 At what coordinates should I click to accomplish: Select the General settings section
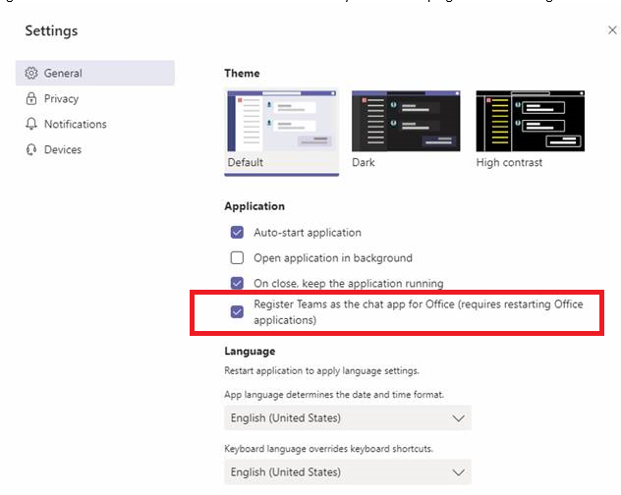click(95, 73)
